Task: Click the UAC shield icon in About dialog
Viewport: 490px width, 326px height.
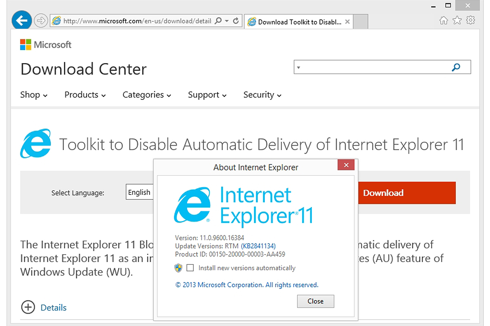Action: (x=178, y=268)
